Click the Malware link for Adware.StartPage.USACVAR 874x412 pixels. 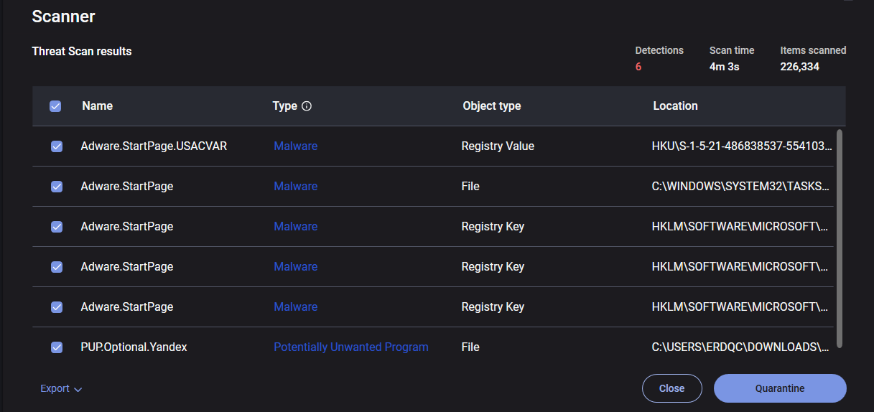coord(295,146)
